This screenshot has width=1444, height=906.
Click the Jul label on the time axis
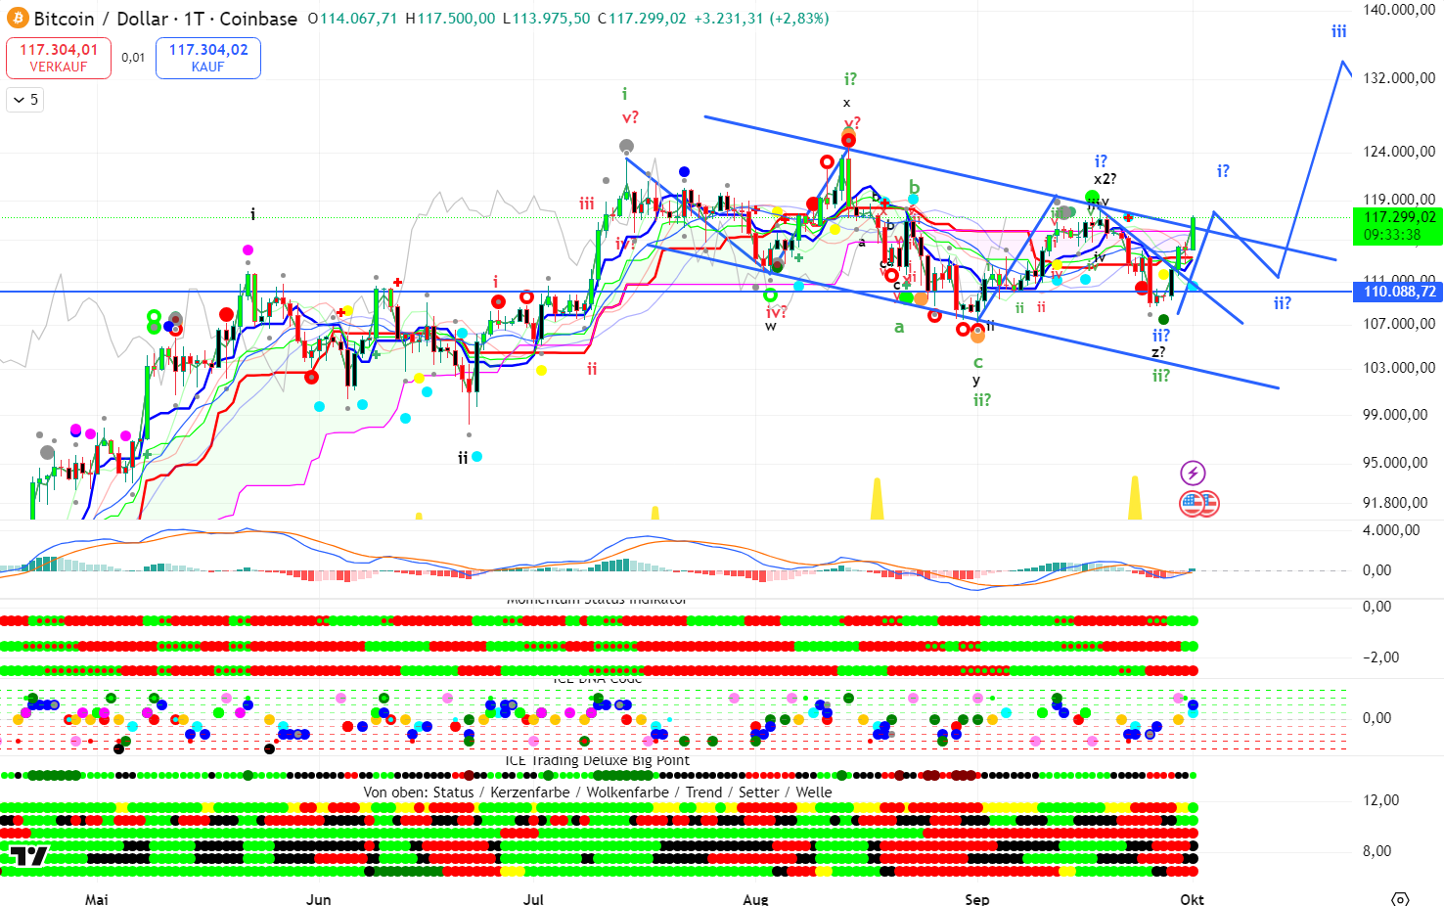pyautogui.click(x=533, y=899)
